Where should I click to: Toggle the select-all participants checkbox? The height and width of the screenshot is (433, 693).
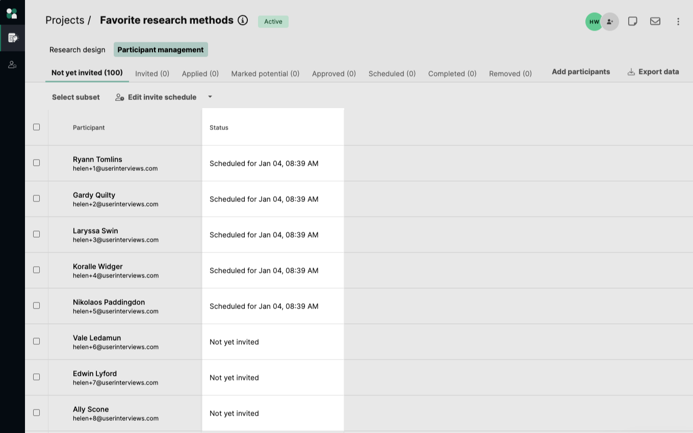[x=36, y=127]
